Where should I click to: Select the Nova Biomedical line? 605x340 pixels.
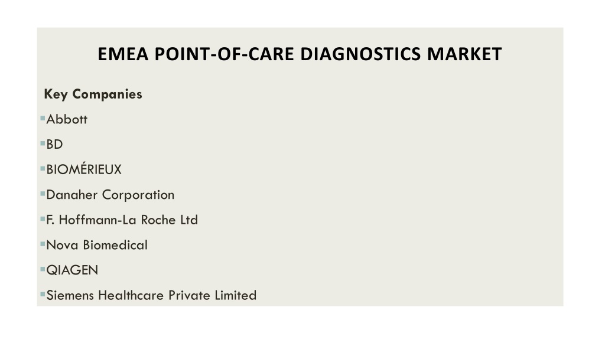pos(97,245)
